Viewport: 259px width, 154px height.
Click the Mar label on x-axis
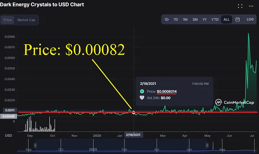click(x=163, y=136)
